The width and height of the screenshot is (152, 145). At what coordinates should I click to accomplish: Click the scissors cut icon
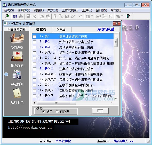click(x=55, y=16)
